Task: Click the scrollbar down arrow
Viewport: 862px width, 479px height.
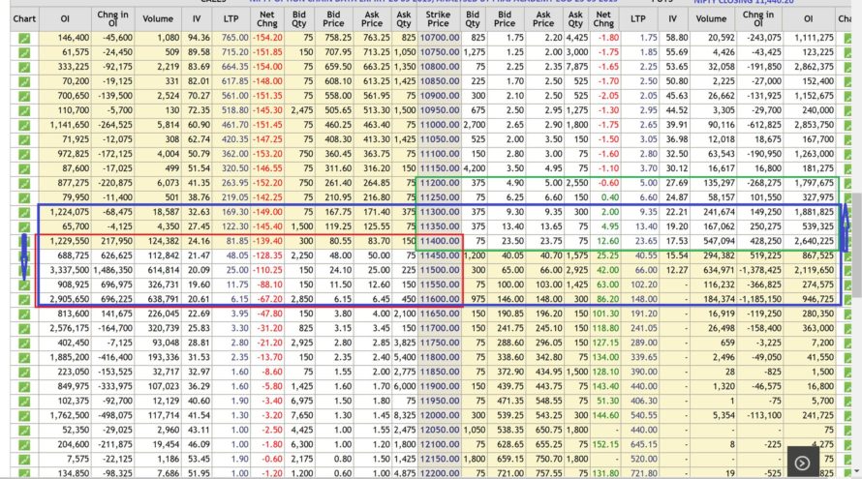Action: 856,472
